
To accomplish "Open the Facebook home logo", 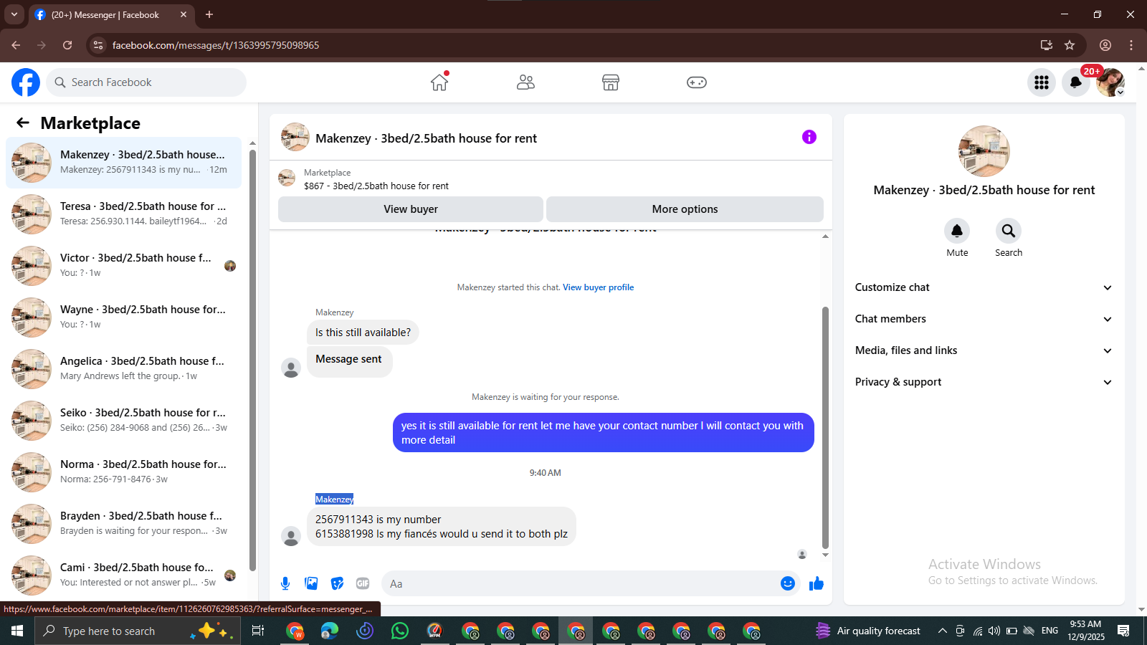I will 26,82.
